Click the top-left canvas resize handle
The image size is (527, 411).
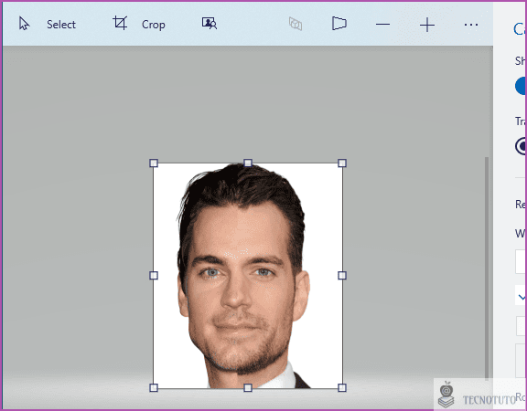[154, 163]
